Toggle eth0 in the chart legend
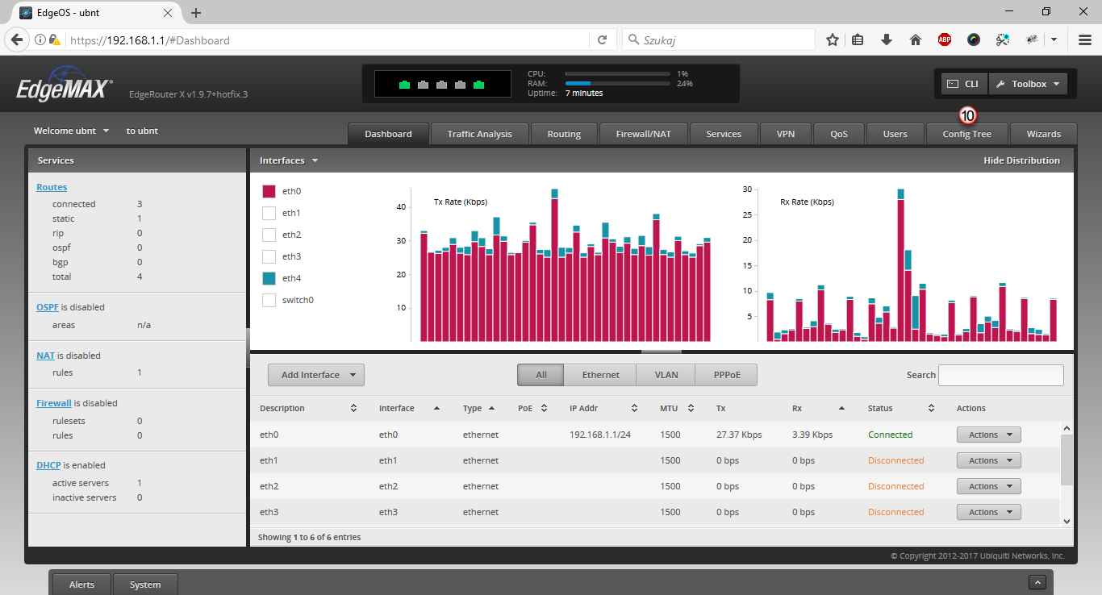Viewport: 1102px width, 595px height. [269, 191]
